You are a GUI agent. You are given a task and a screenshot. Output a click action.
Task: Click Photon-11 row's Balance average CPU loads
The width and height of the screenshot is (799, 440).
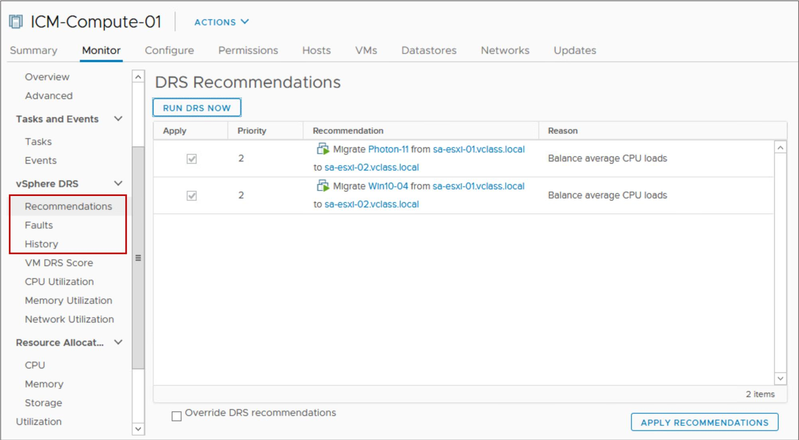tap(607, 158)
